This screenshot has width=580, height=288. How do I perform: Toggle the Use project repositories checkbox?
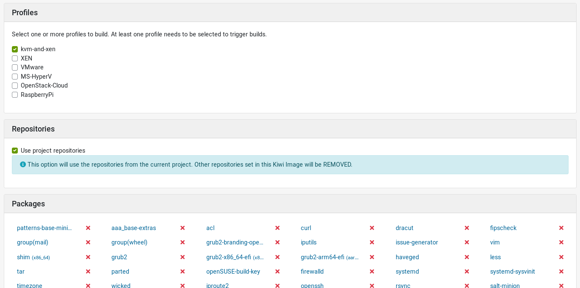pyautogui.click(x=15, y=151)
